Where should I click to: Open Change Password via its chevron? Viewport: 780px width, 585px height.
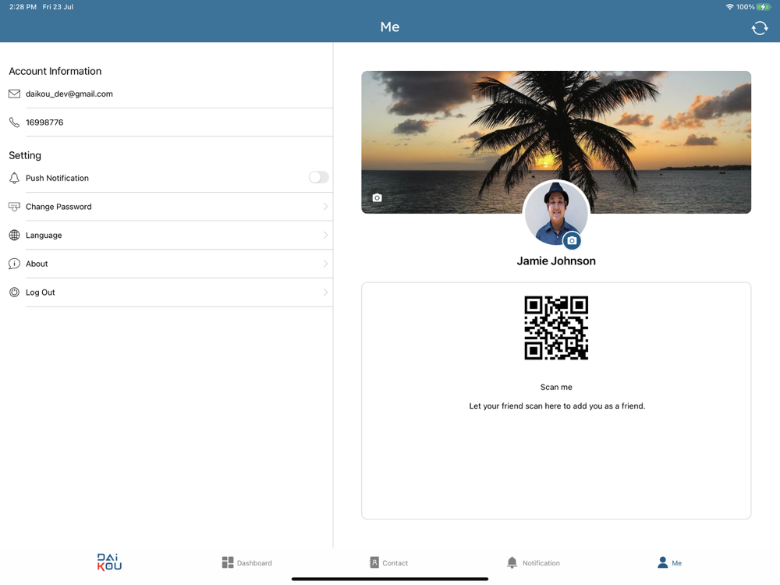coord(325,207)
